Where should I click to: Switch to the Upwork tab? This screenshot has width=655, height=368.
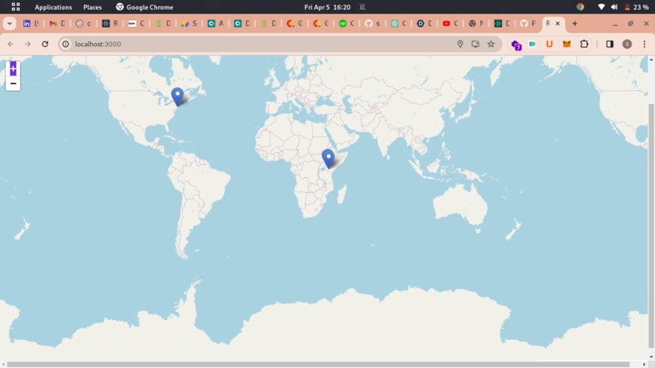pyautogui.click(x=346, y=24)
